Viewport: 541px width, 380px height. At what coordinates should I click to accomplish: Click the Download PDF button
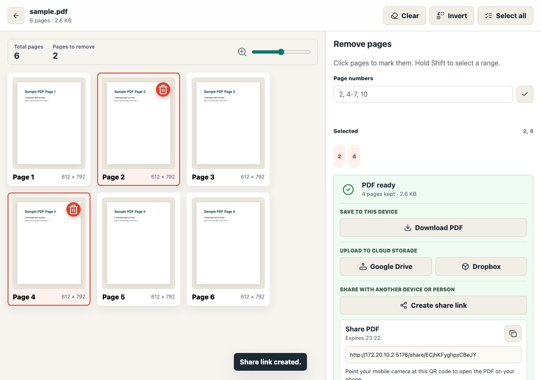[x=433, y=228]
